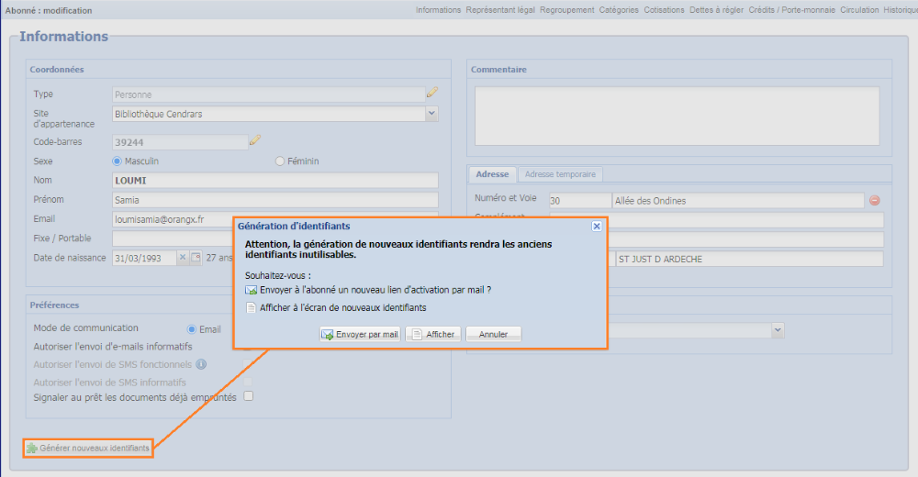Open the dropdown in the lower right panel

click(778, 329)
